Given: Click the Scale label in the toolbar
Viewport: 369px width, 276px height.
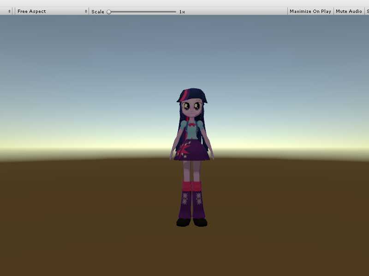Looking at the screenshot, I should click(97, 11).
